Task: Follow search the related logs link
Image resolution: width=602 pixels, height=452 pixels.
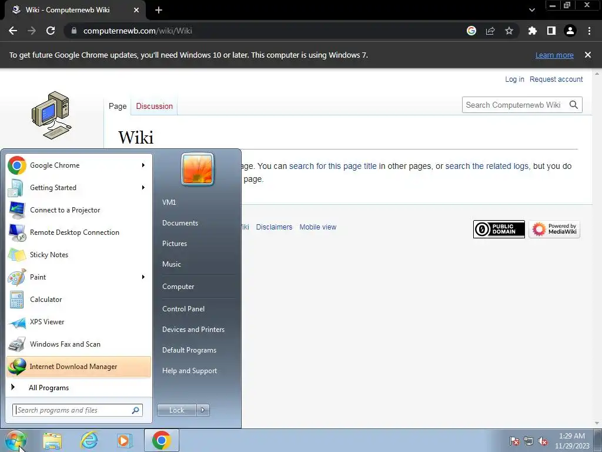Action: (x=487, y=166)
